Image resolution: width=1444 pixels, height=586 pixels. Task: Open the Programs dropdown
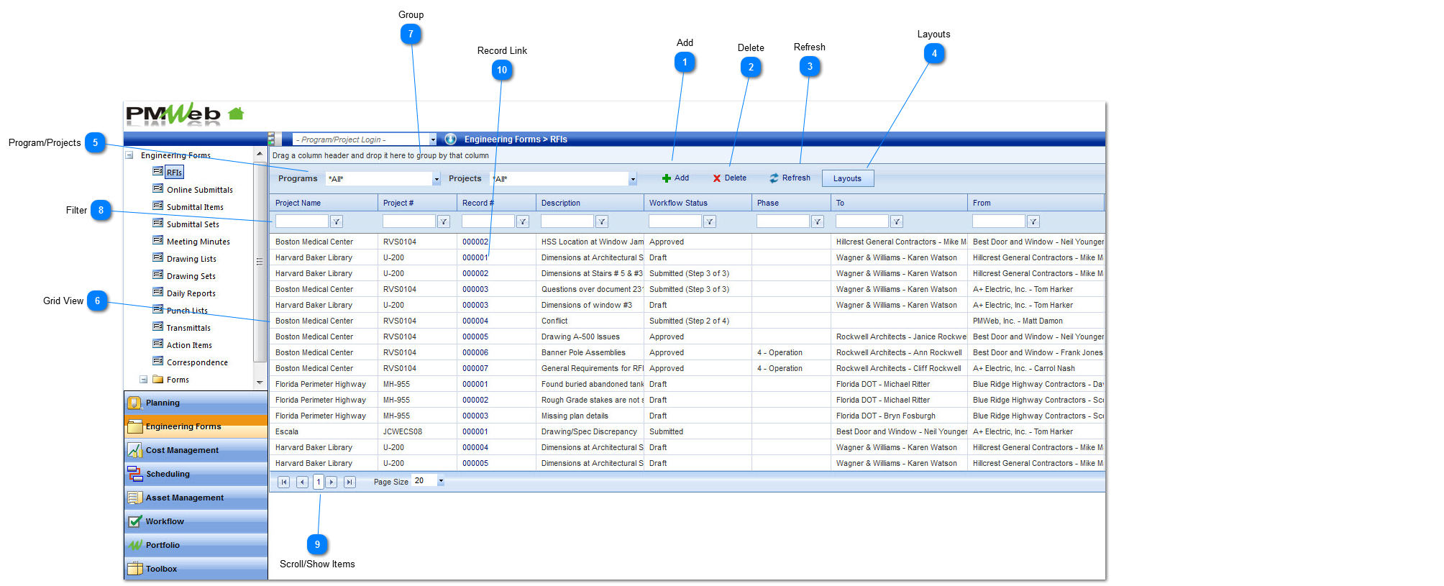point(437,179)
